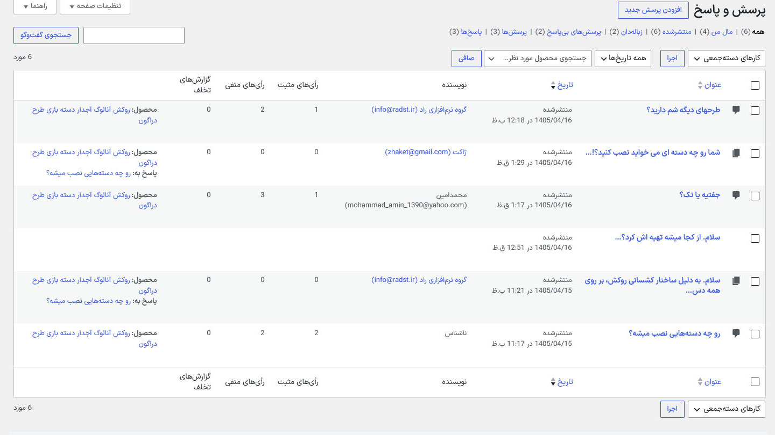775x435 pixels.
Task: Click sort arrows next to top 'عنوان' header
Action: click(700, 85)
